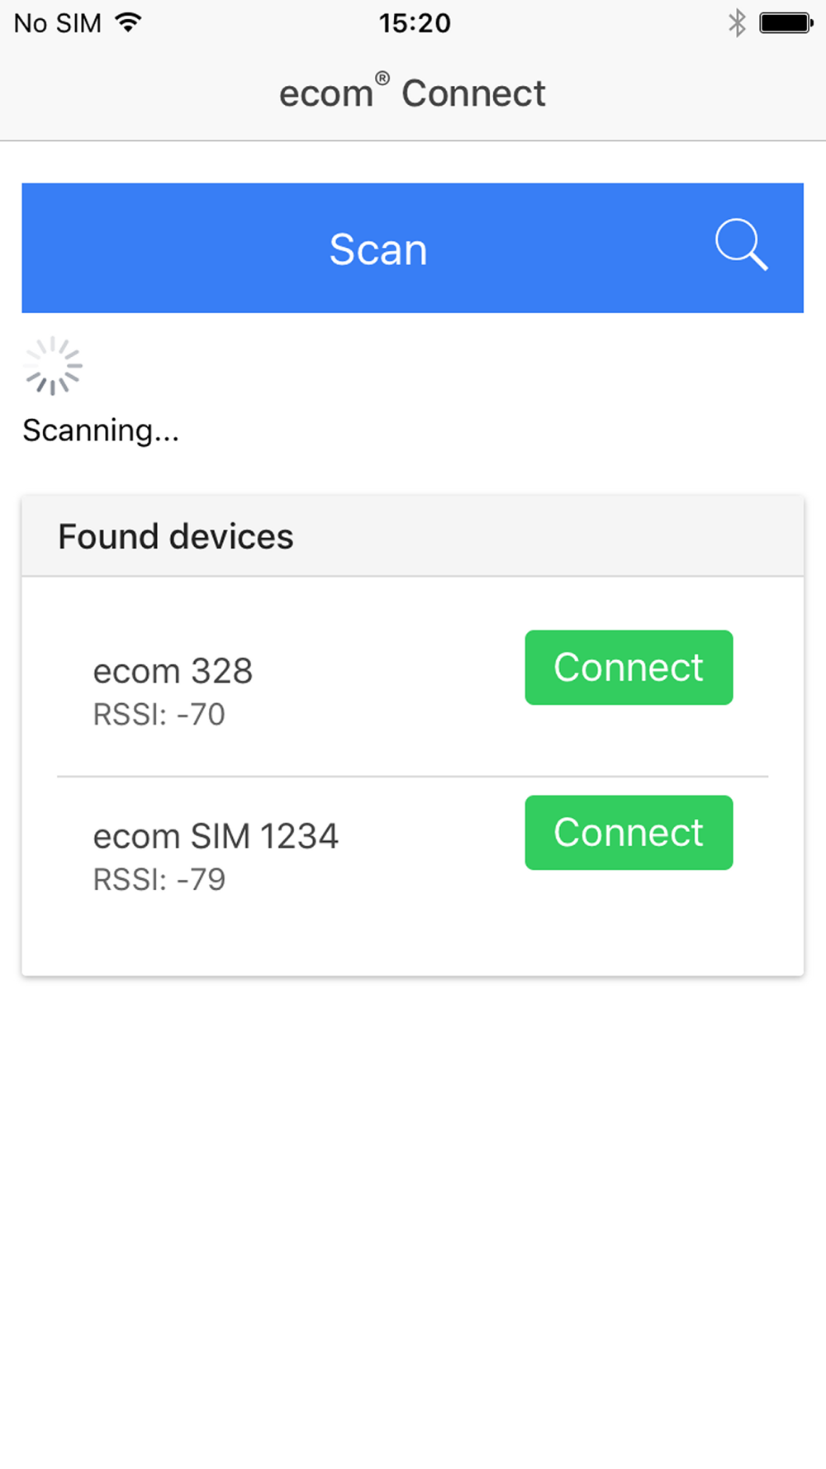
Task: Tap the Wi-Fi signal icon
Action: (x=128, y=22)
